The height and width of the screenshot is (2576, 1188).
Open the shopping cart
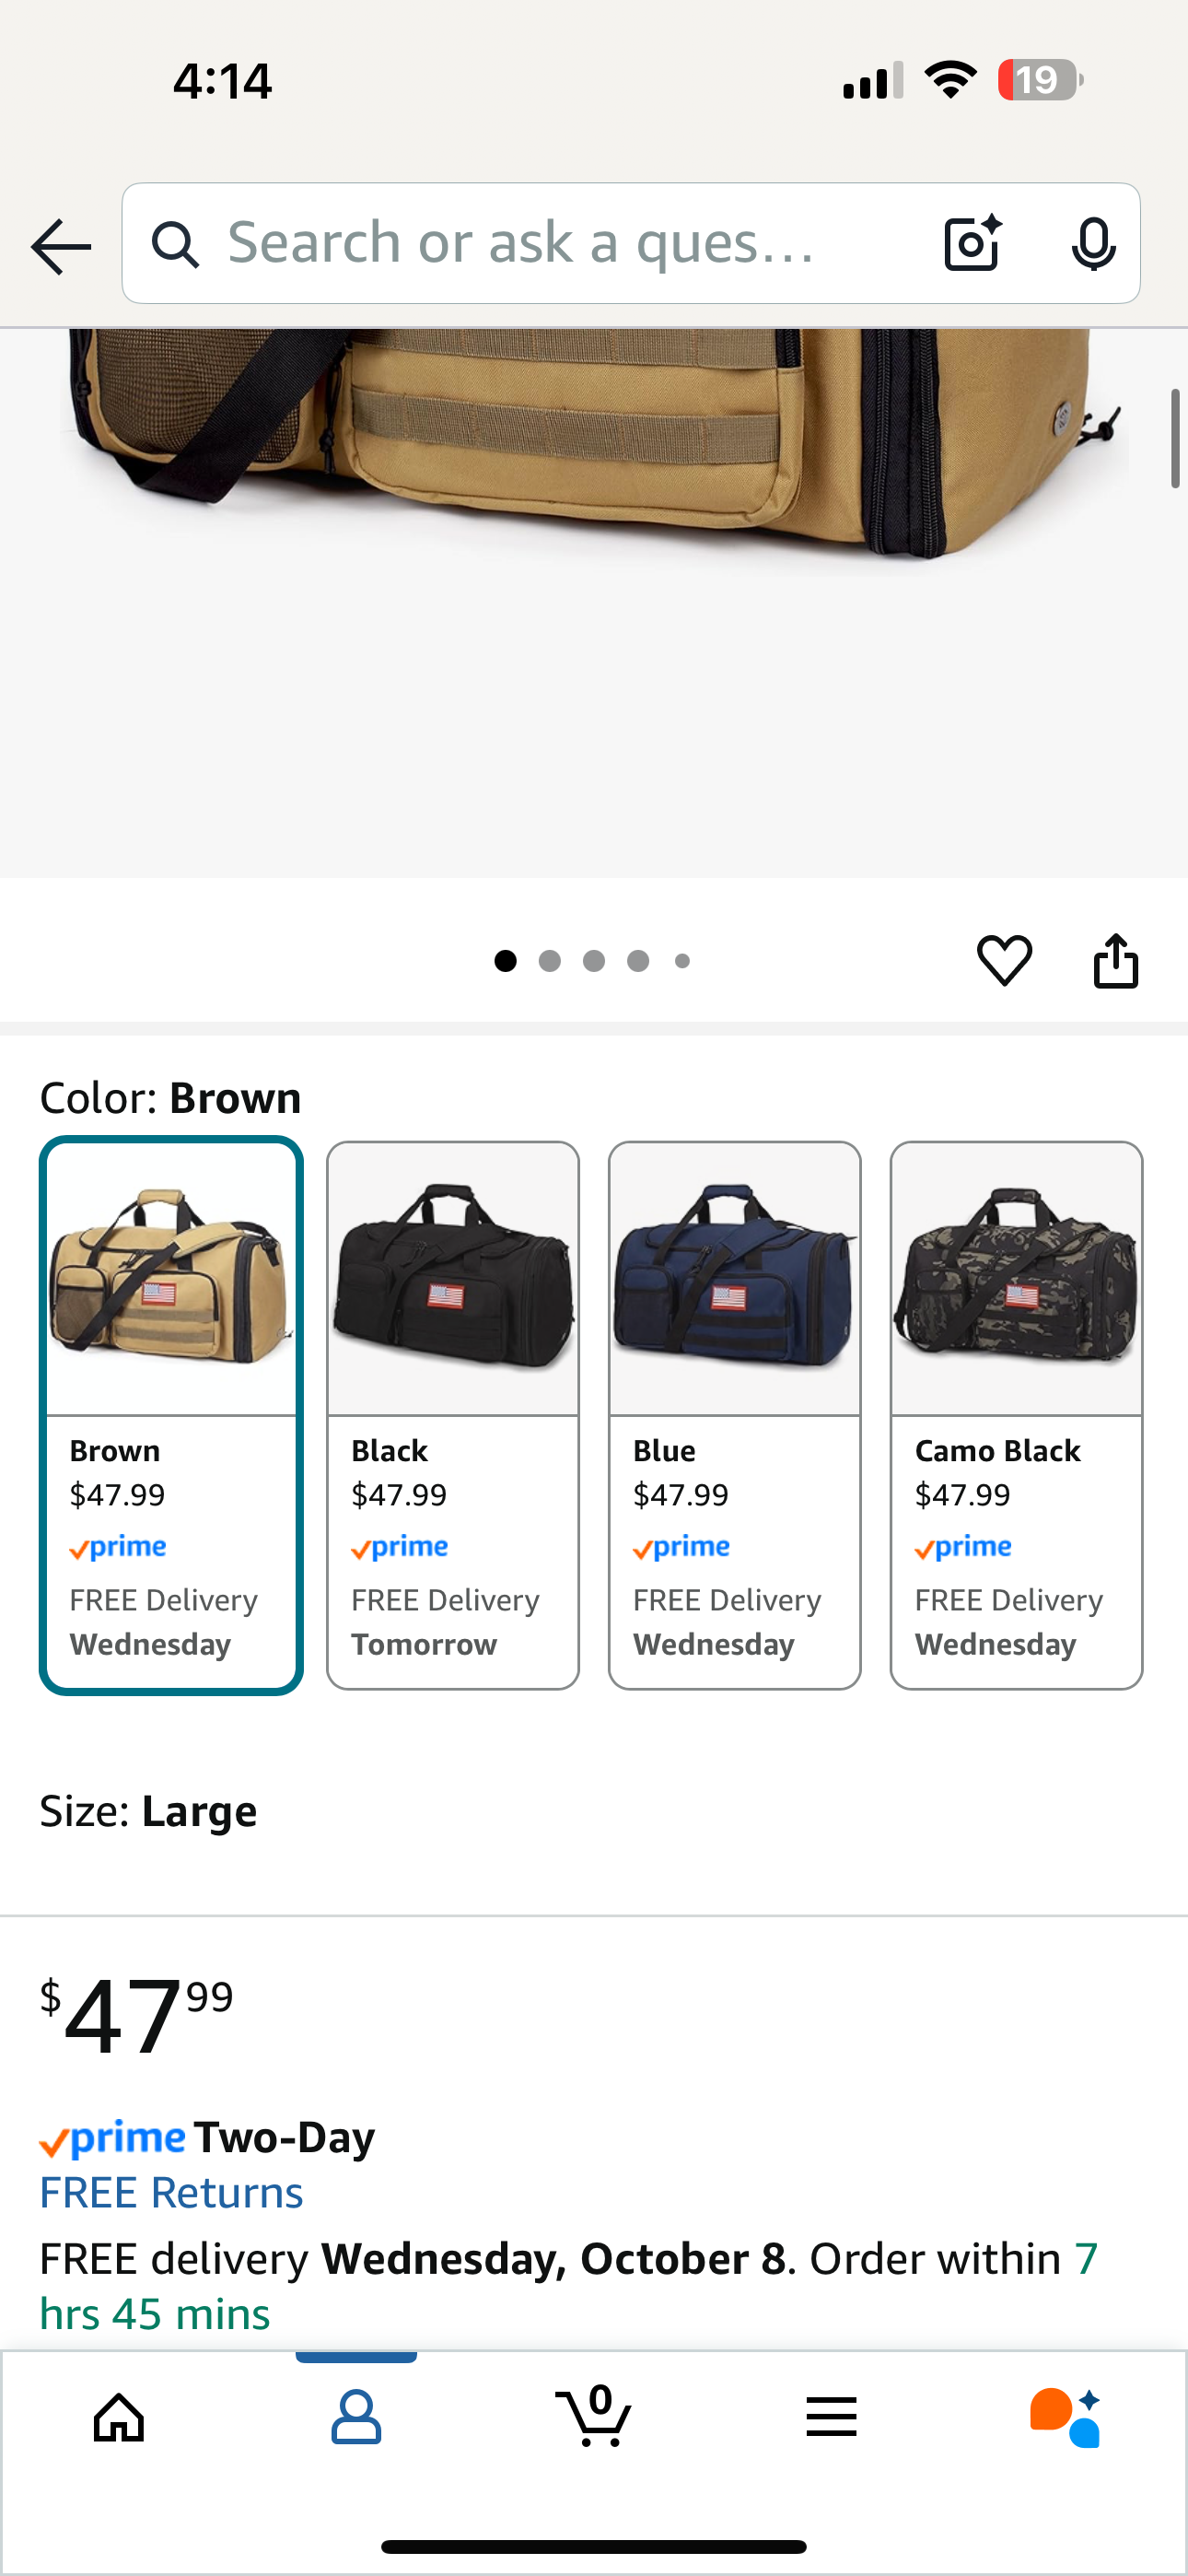click(x=594, y=2418)
